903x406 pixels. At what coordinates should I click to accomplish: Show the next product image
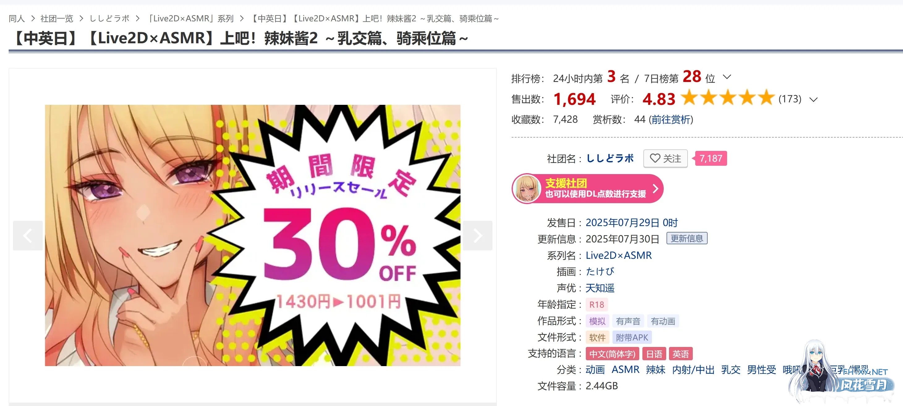(x=477, y=235)
